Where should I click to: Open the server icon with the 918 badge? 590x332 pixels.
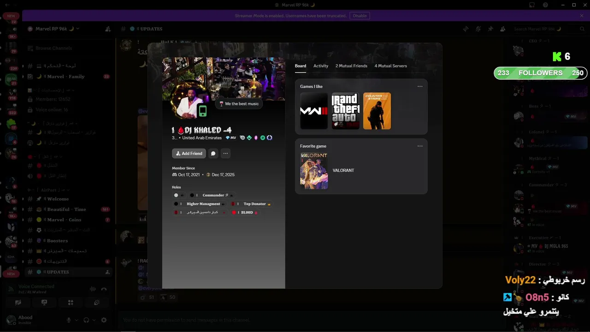point(11,93)
